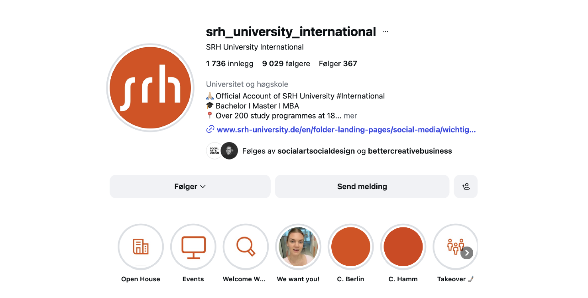Viewport: 588px width, 298px height.
Task: Show next highlights with the arrow
Action: click(x=467, y=253)
